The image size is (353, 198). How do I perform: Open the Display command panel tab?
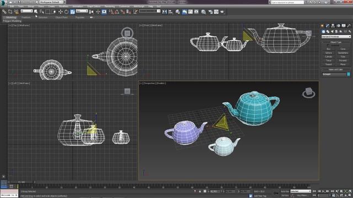344,26
